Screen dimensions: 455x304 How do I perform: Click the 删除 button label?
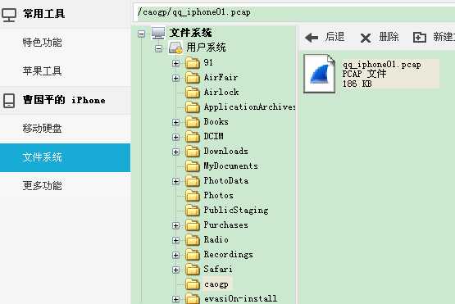tap(389, 37)
